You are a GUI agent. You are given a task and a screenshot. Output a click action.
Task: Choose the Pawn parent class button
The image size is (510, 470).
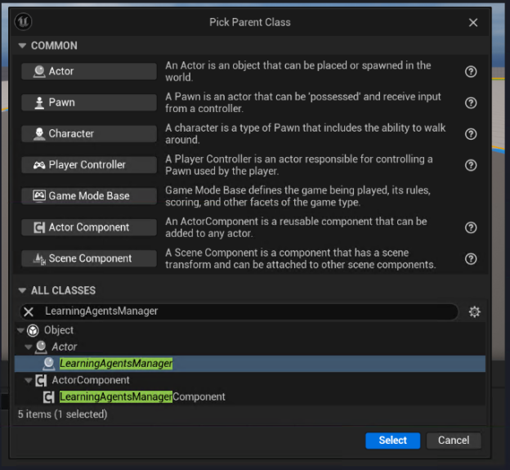click(89, 102)
